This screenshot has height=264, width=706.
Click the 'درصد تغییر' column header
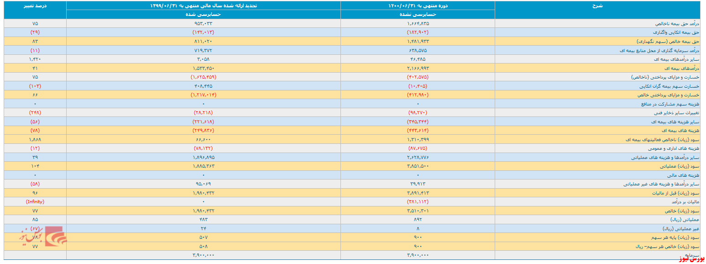(35, 5)
